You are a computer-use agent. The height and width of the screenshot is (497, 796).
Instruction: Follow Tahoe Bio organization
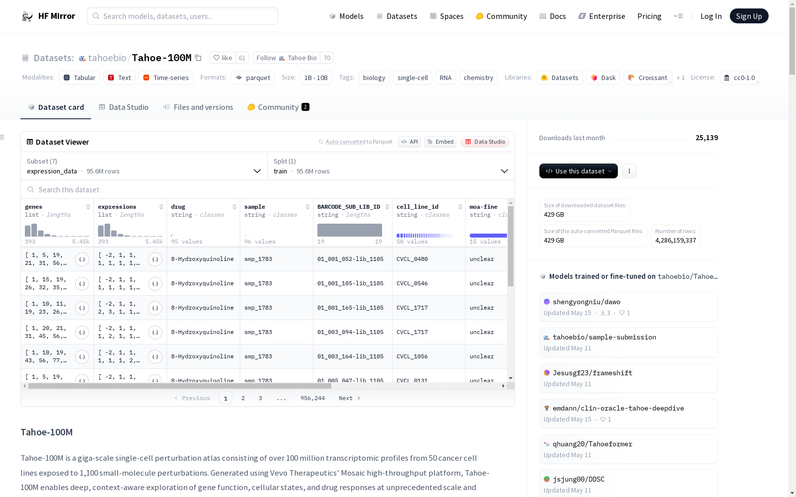(x=287, y=58)
